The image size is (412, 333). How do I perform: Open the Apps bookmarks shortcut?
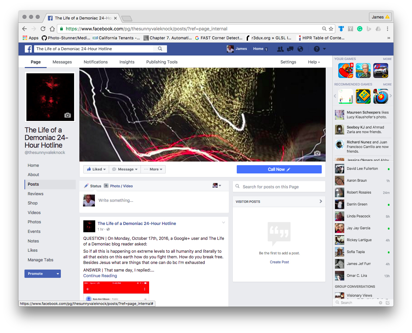[x=30, y=38]
